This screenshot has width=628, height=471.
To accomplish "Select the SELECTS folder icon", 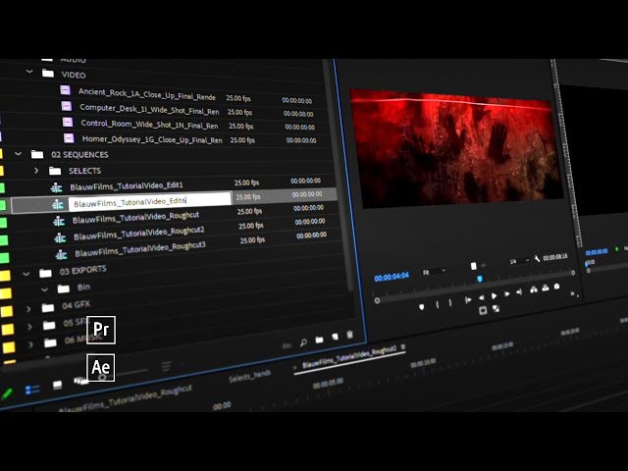I will (x=55, y=171).
